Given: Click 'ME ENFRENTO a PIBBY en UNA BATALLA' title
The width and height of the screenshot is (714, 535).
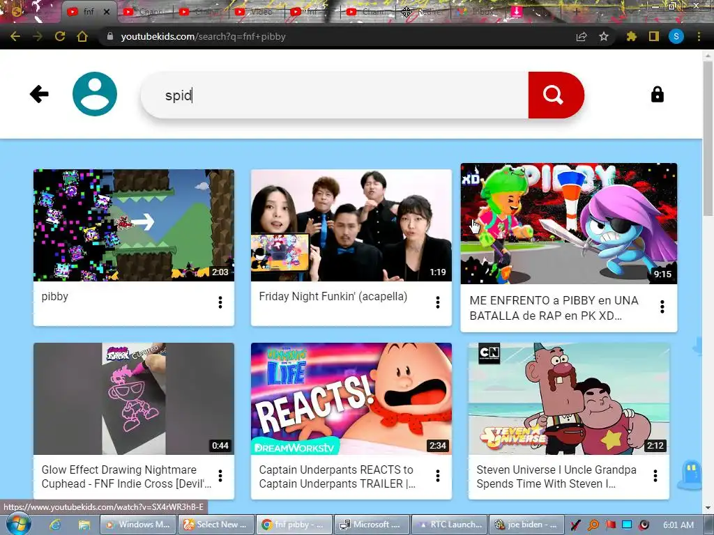Looking at the screenshot, I should pos(554,308).
